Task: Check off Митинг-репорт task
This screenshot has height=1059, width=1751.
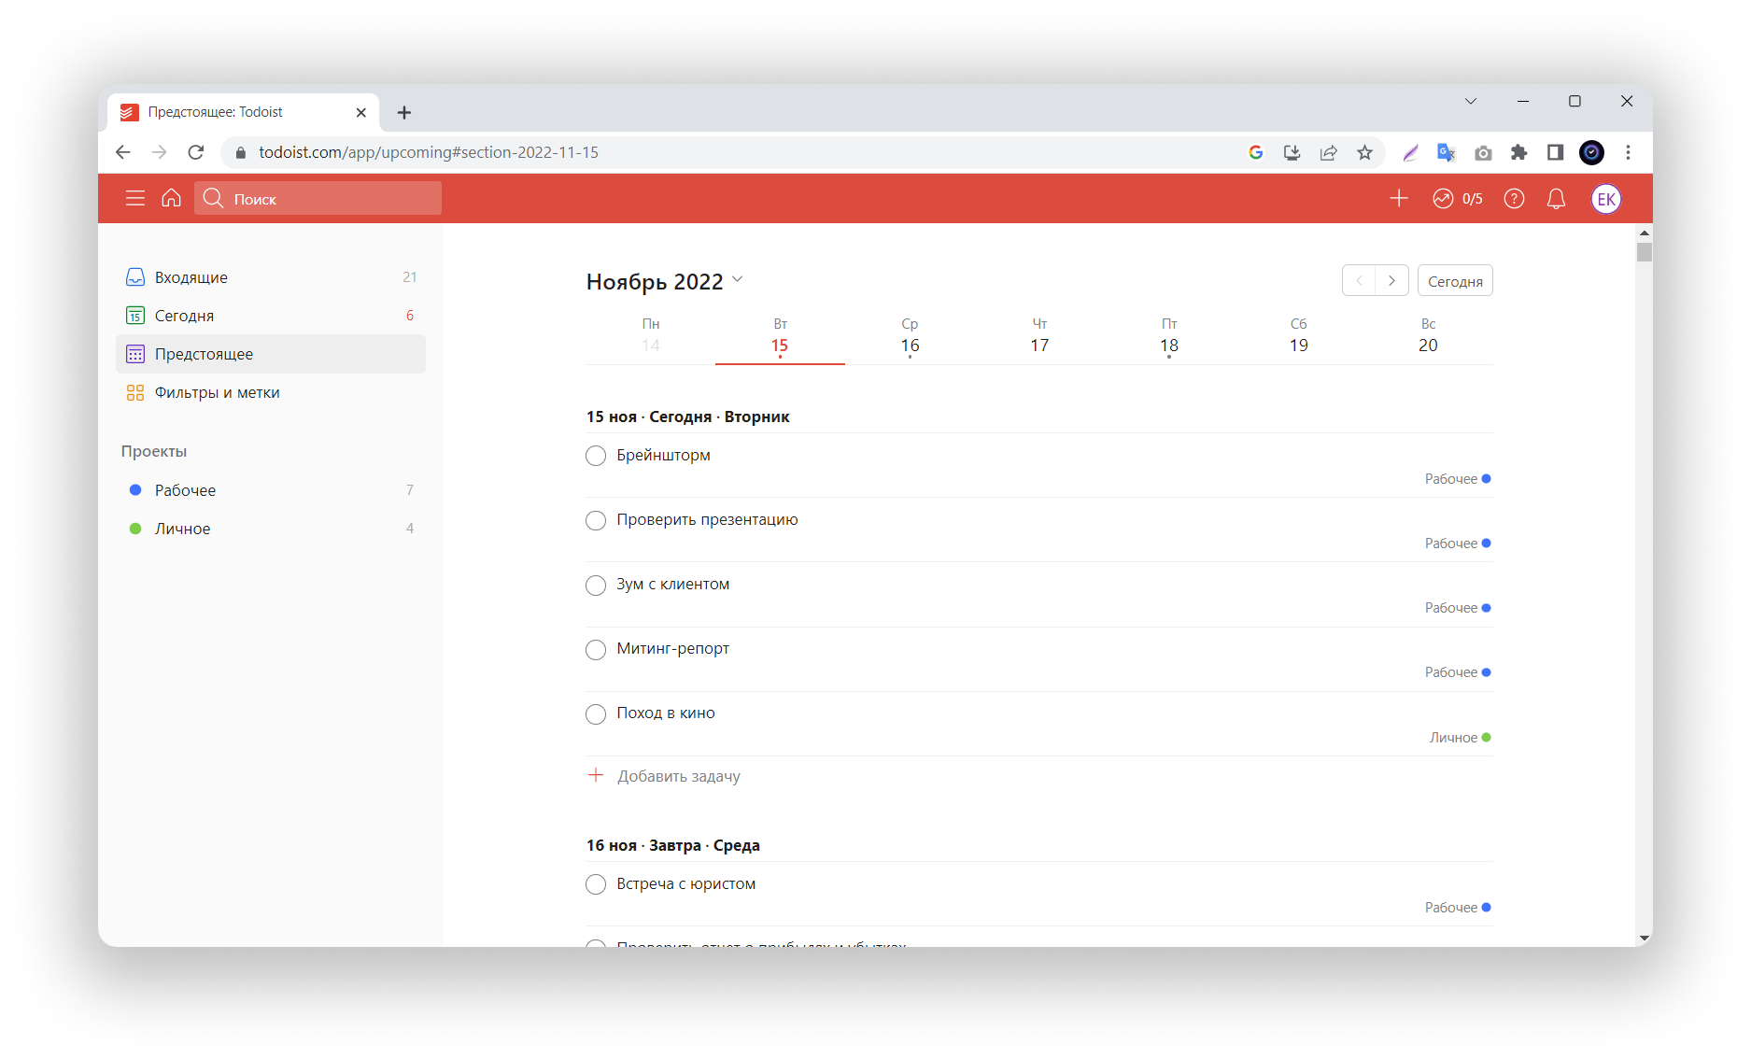Action: click(x=596, y=649)
